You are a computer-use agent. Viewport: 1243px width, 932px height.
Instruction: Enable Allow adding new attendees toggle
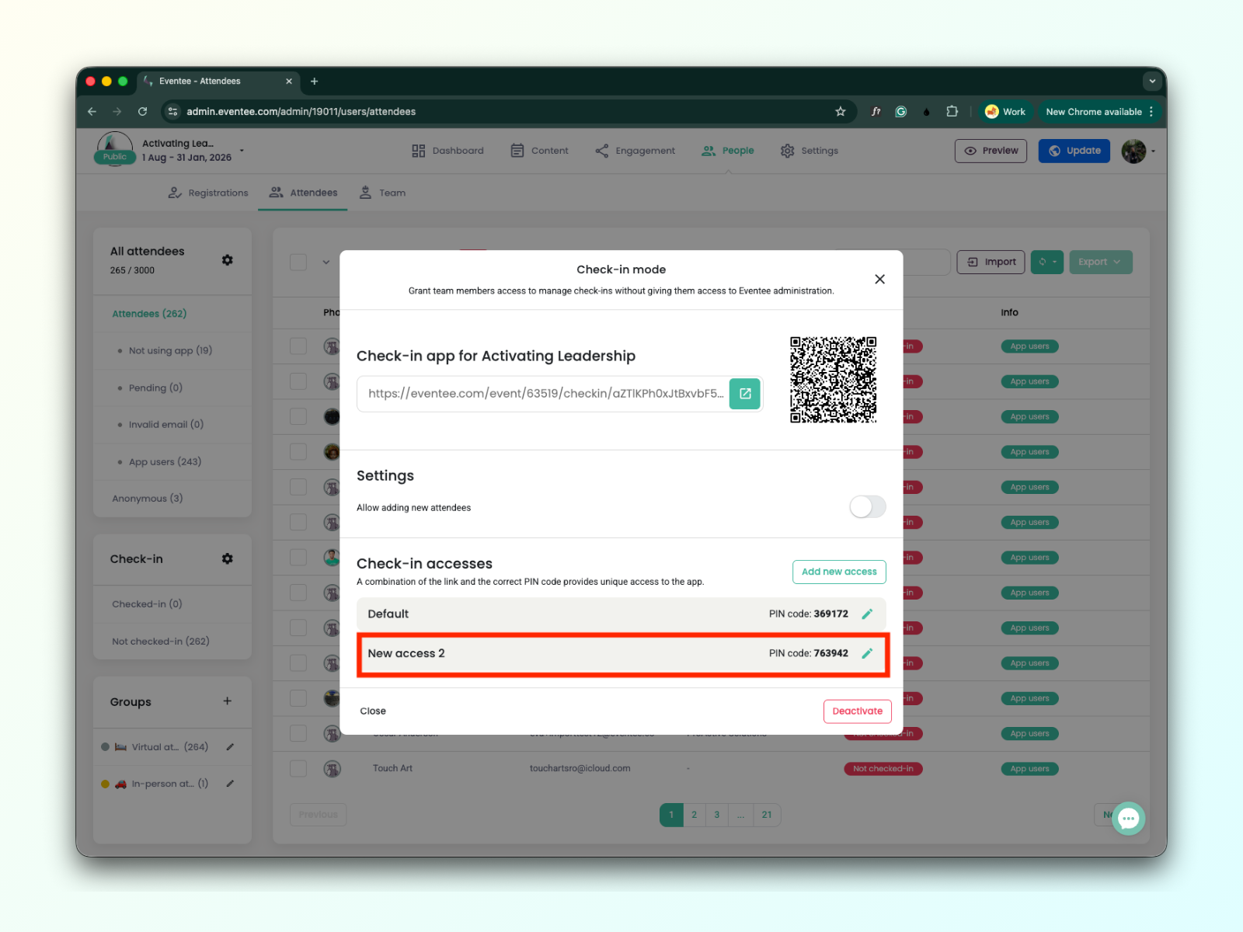coord(867,507)
